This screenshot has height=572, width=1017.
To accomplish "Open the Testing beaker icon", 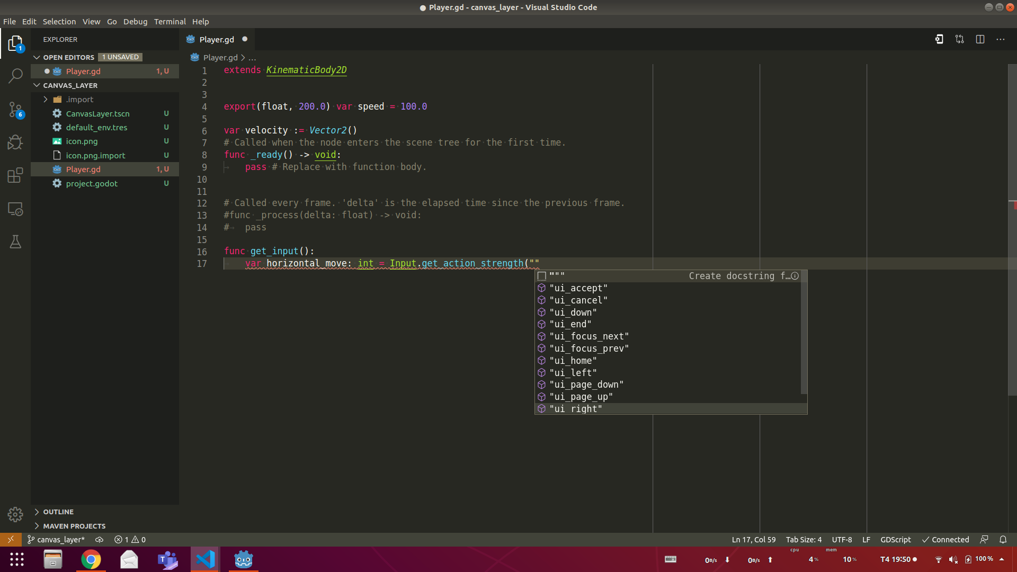I will 15,242.
